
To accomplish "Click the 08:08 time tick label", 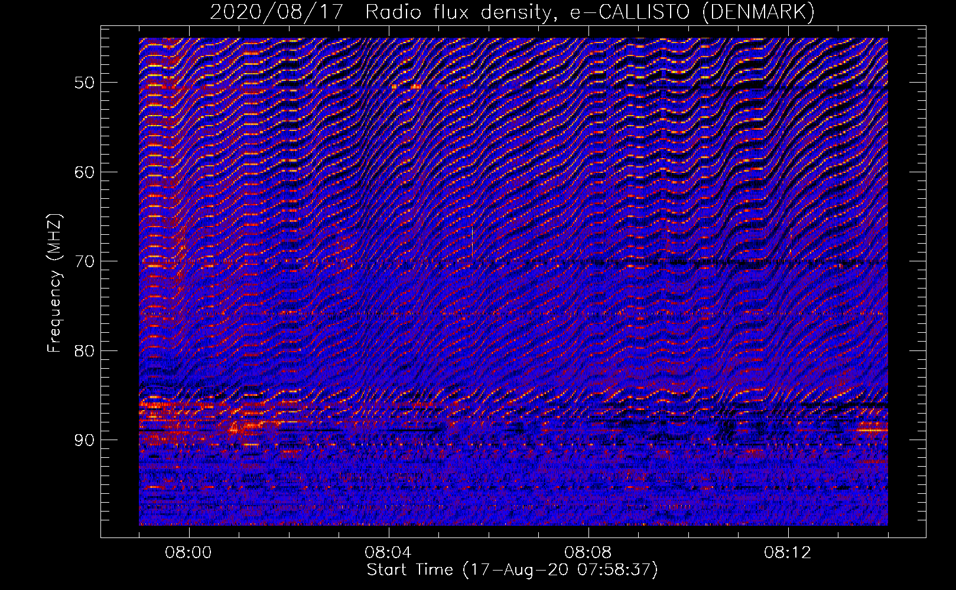I will point(588,553).
